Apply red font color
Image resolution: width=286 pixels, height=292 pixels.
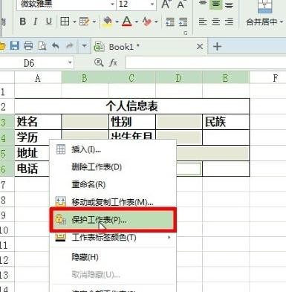[x=127, y=22]
